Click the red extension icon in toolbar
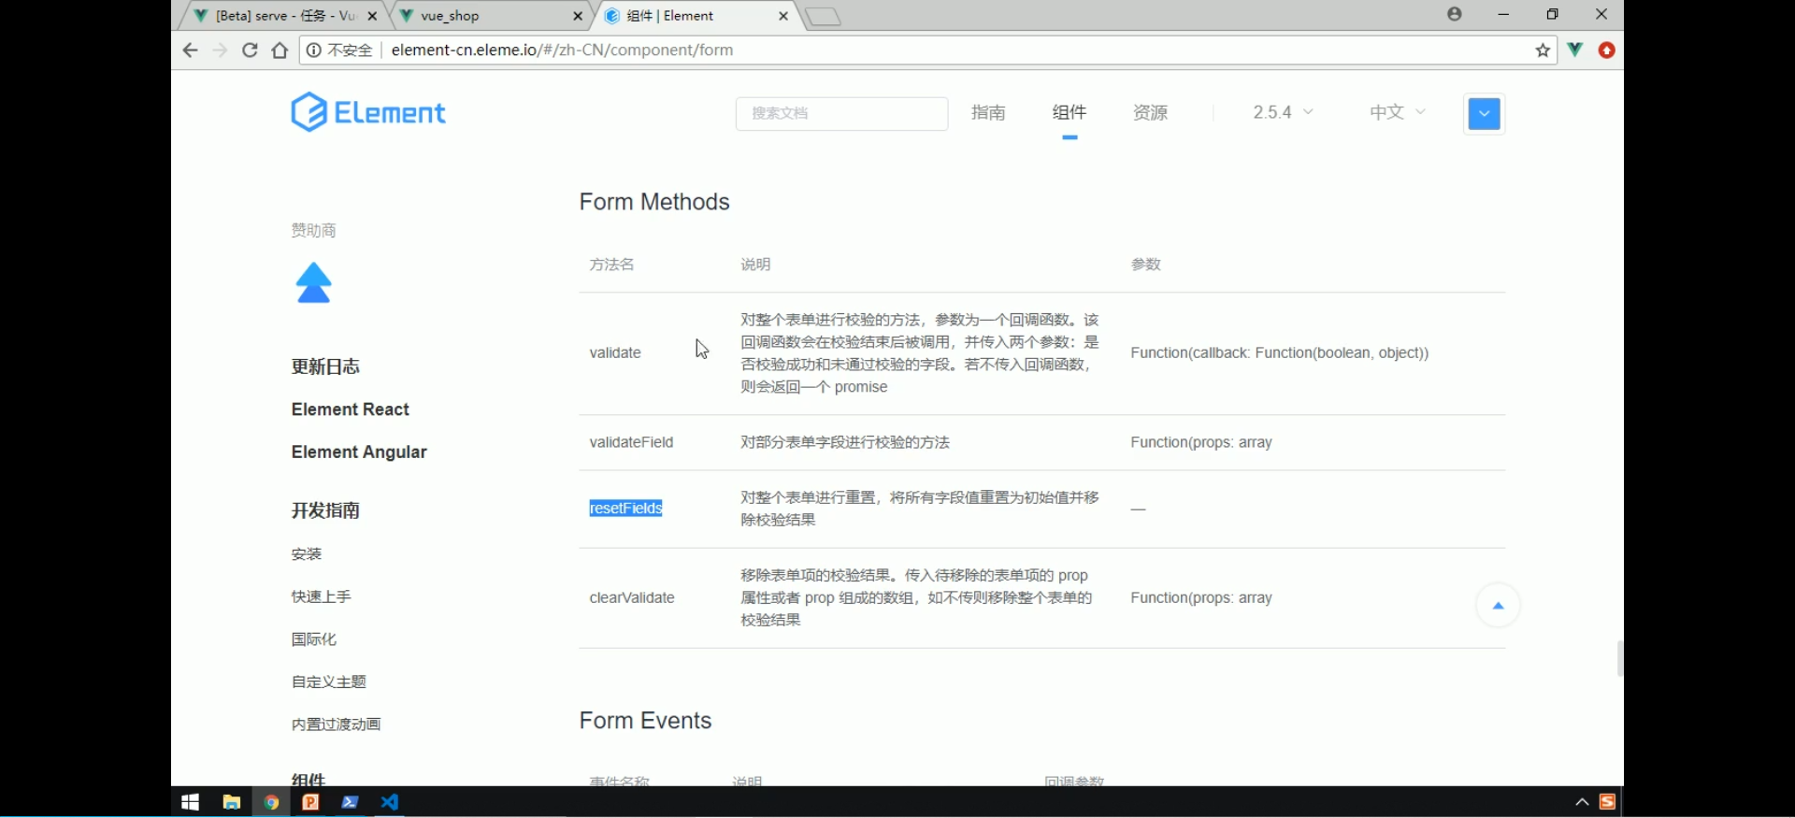 pyautogui.click(x=1607, y=50)
